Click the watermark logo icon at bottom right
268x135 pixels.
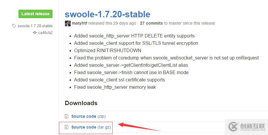(233, 127)
